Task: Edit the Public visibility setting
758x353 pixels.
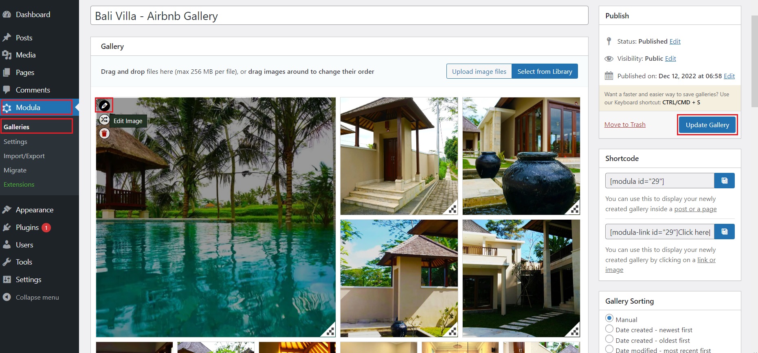Action: 670,58
